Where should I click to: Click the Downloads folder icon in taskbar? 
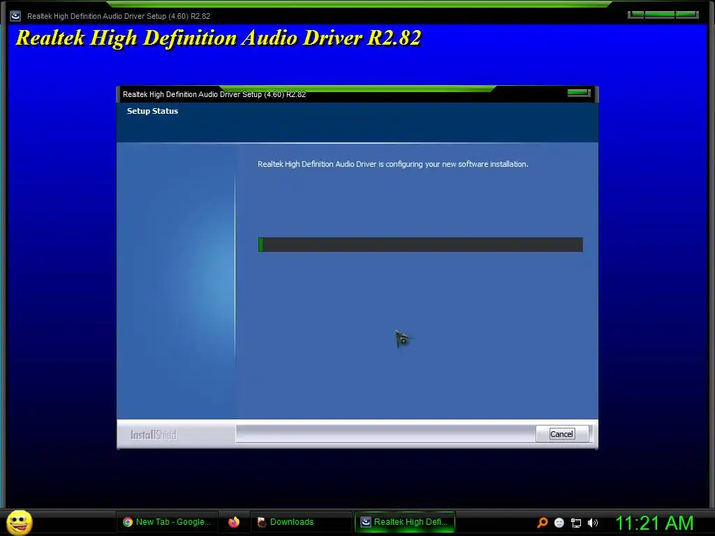click(x=262, y=522)
